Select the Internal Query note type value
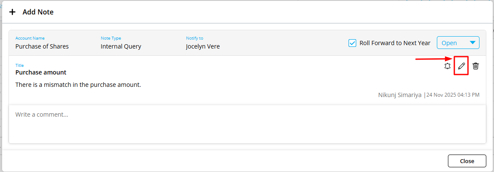Screen dimensions: 494x172 click(x=121, y=46)
